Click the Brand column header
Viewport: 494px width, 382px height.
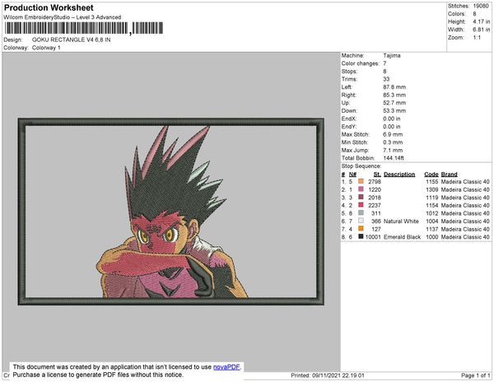(449, 175)
